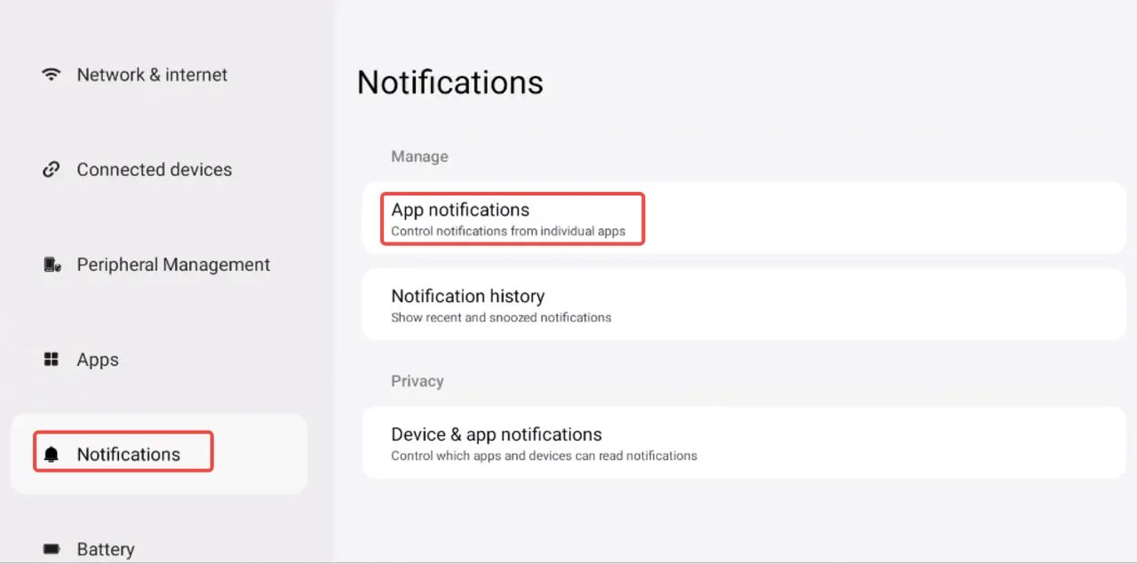Open the Network & internet settings
The width and height of the screenshot is (1137, 564).
pyautogui.click(x=152, y=75)
